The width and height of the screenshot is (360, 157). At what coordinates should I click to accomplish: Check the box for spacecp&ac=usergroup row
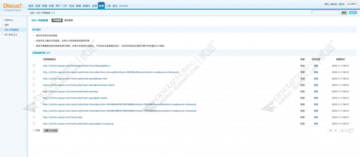click(x=34, y=123)
